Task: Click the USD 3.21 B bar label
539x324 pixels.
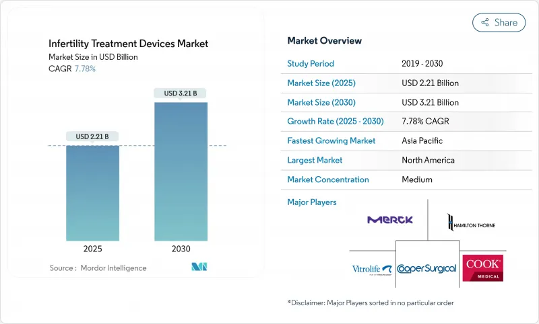Action: coord(181,93)
